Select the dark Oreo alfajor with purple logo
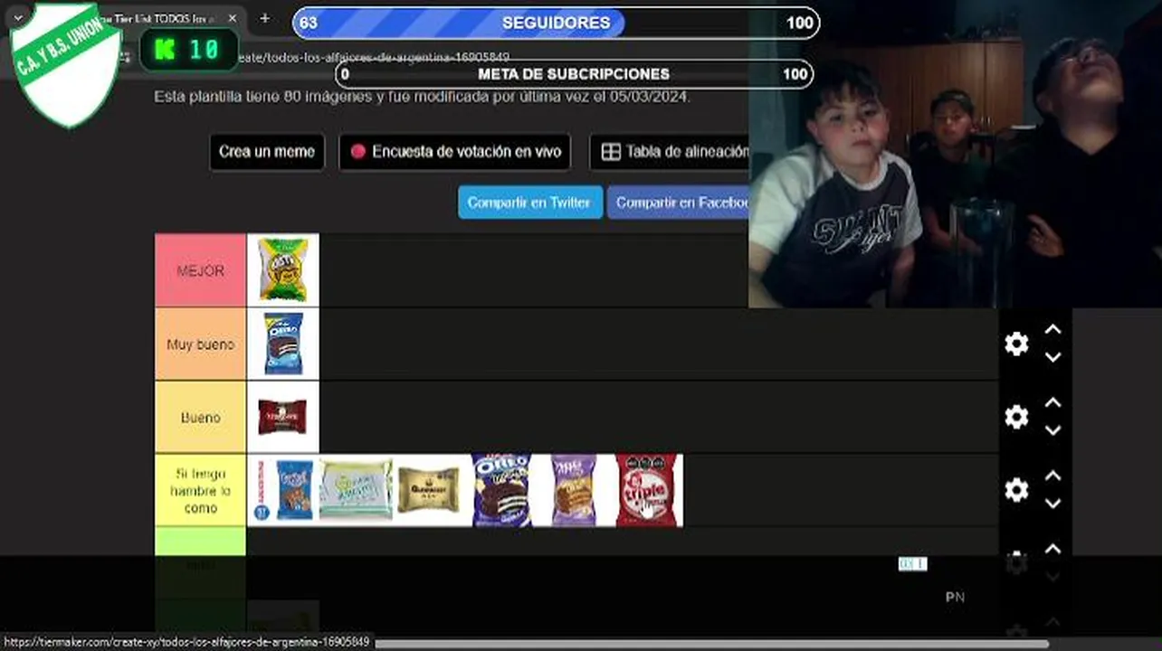The image size is (1162, 651). pos(500,490)
